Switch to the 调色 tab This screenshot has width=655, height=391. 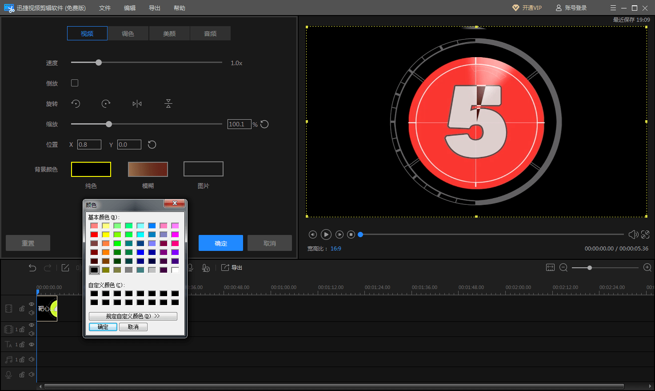128,34
